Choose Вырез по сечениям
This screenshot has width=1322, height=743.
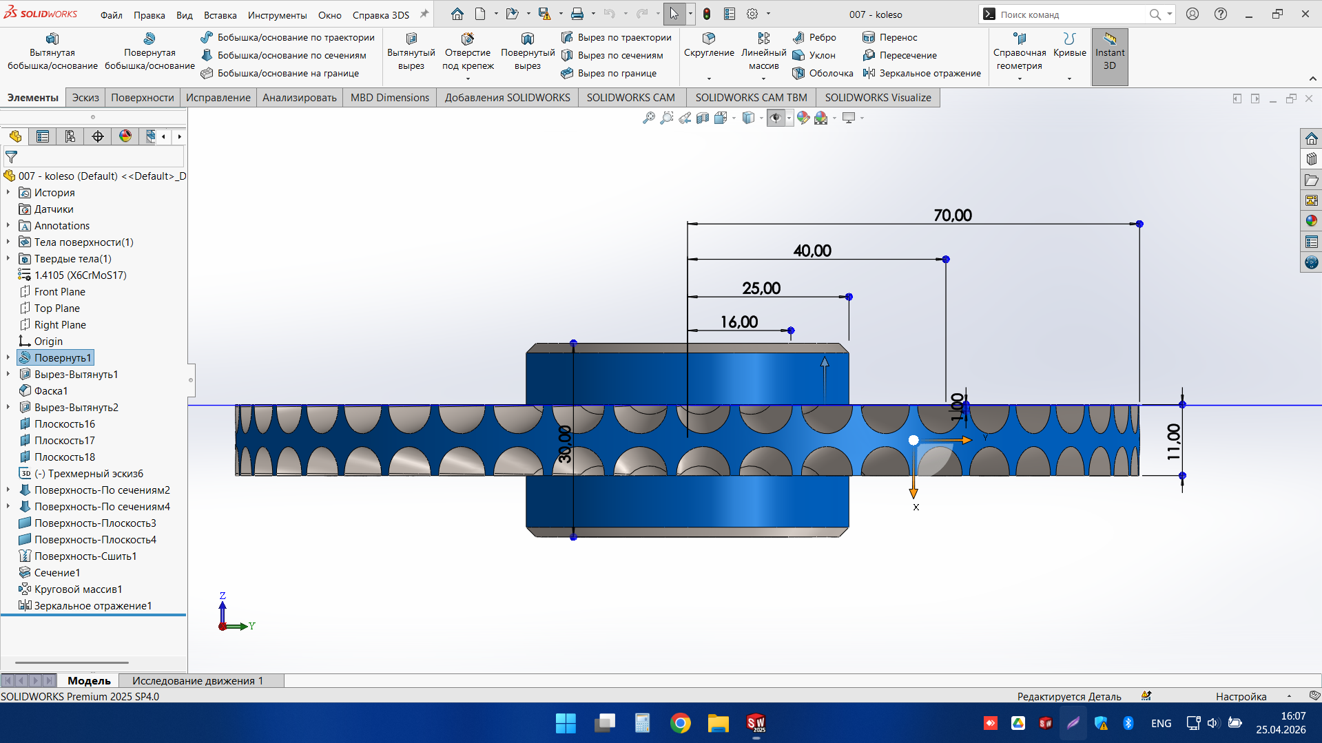point(612,55)
